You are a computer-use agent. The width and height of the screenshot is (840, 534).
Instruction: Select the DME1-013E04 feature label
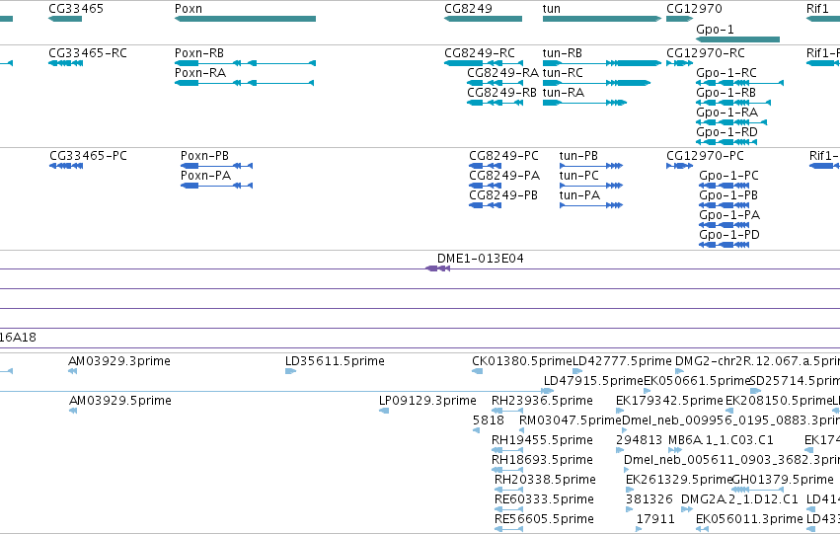pyautogui.click(x=481, y=259)
